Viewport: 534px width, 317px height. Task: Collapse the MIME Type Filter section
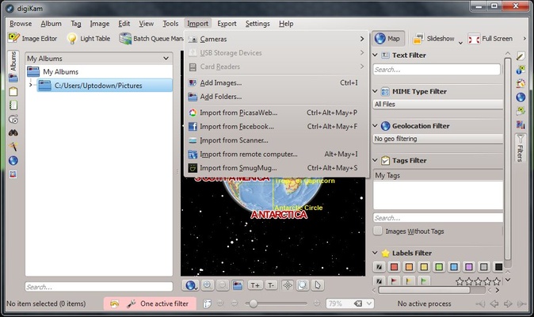tap(375, 91)
